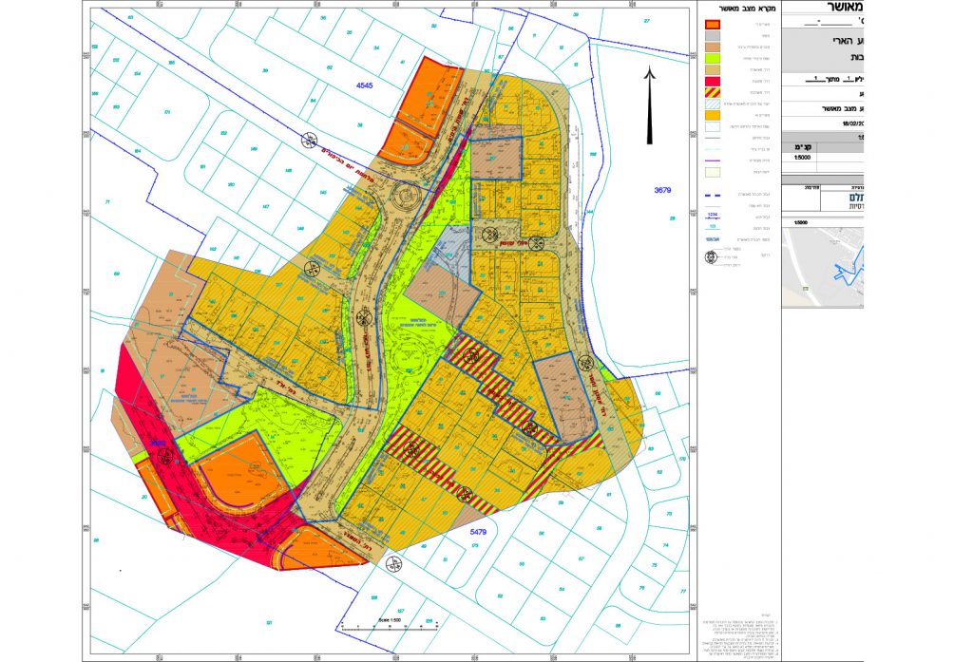973x662 pixels.
Task: Click the purple line symbol in the legend
Action: [712, 160]
